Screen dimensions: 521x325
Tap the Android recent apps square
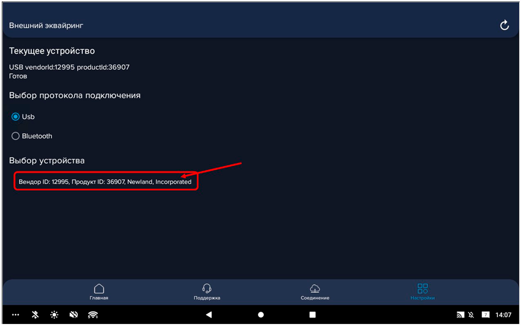tap(313, 315)
